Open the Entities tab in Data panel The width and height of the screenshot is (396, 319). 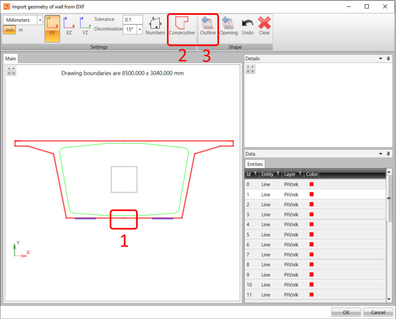pos(255,164)
